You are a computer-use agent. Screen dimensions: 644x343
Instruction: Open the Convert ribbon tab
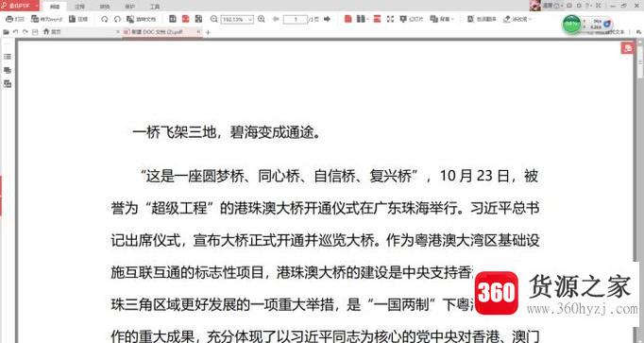(105, 7)
